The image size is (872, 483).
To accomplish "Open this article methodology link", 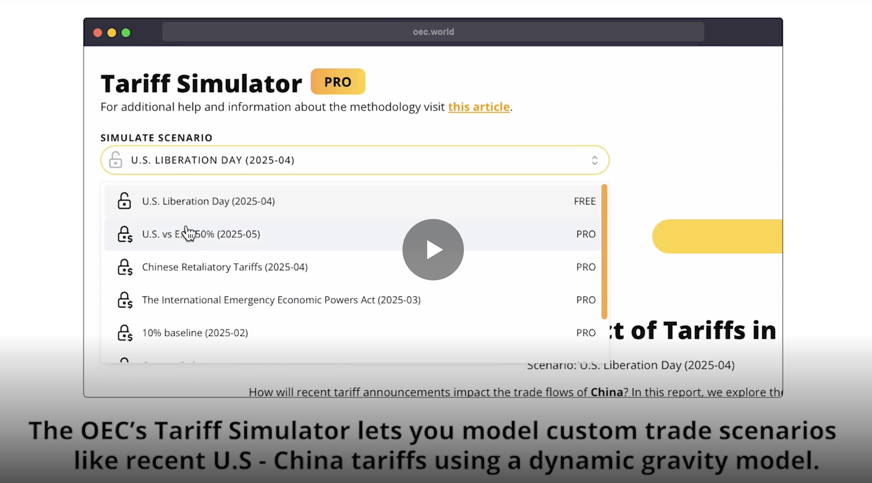I will [x=479, y=107].
